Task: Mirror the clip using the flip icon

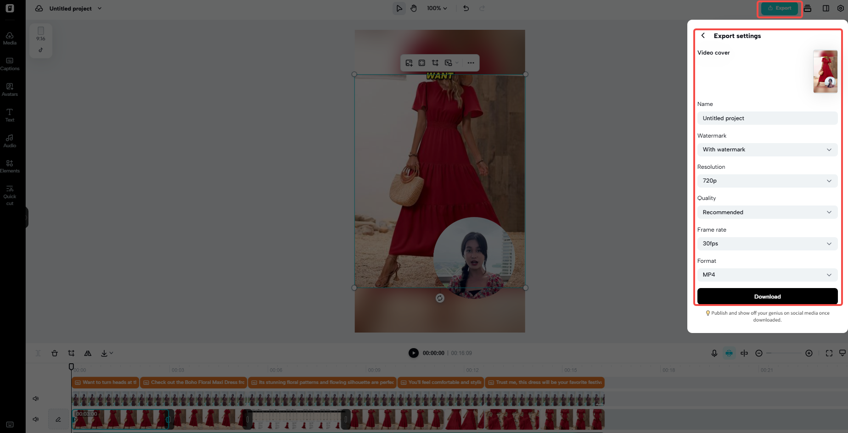Action: 88,353
